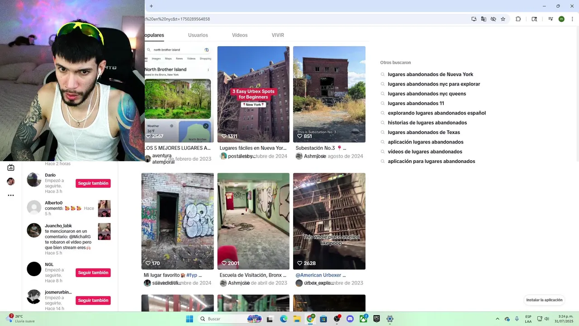This screenshot has width=579, height=326.
Task: Open Discord from taskbar
Action: [350, 319]
